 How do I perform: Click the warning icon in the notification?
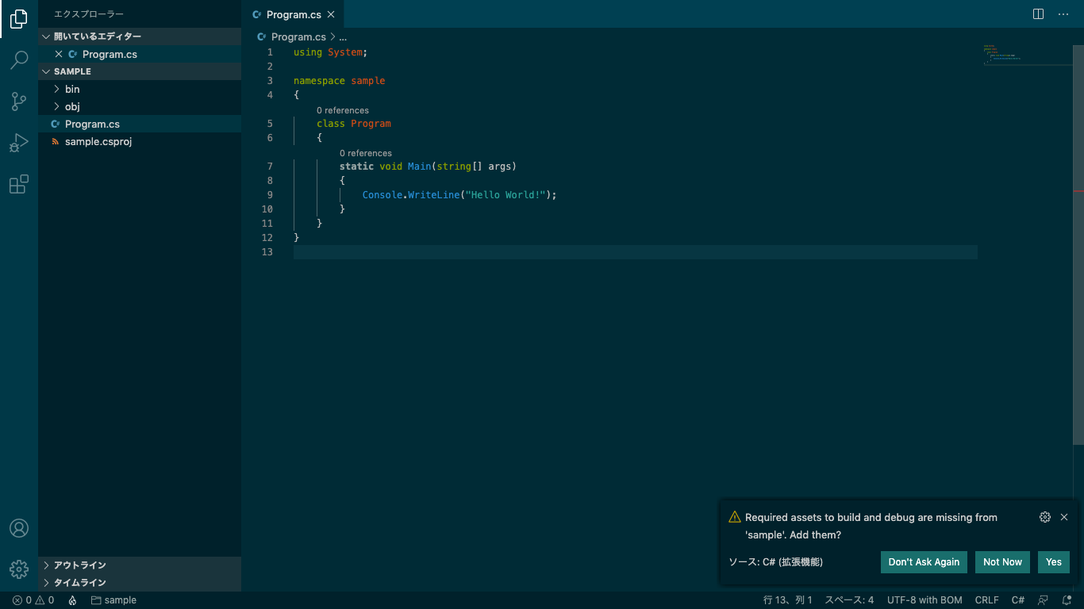coord(735,517)
